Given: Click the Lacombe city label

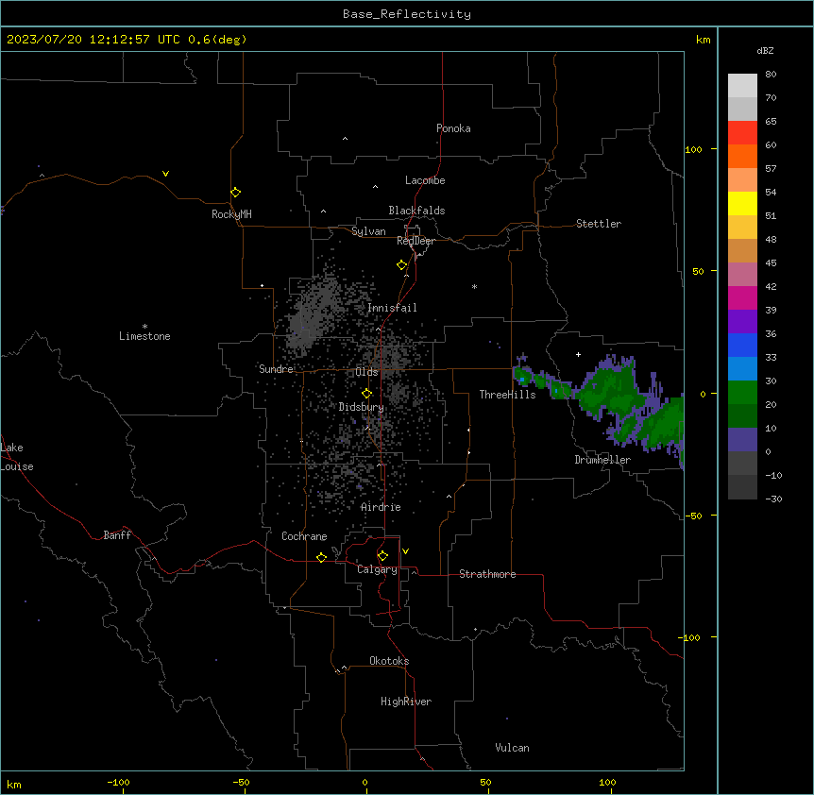Looking at the screenshot, I should [x=425, y=180].
